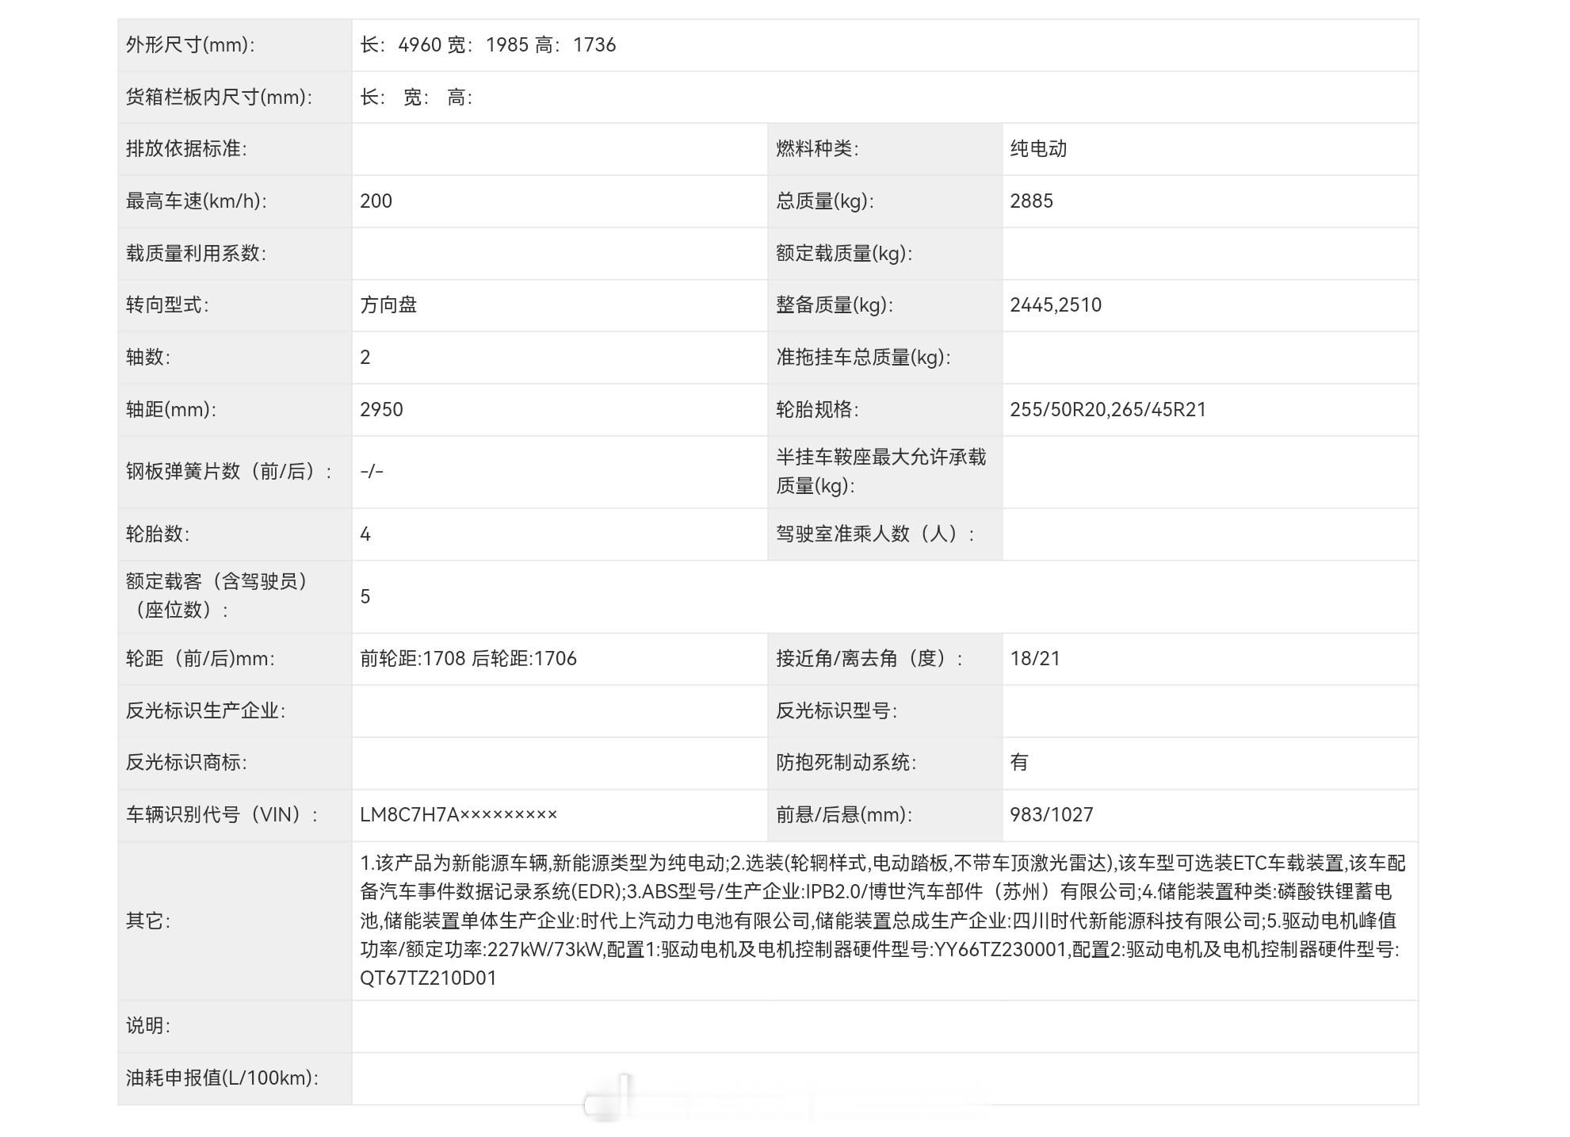Click the 说明 label
The width and height of the screenshot is (1570, 1137).
tap(148, 1027)
